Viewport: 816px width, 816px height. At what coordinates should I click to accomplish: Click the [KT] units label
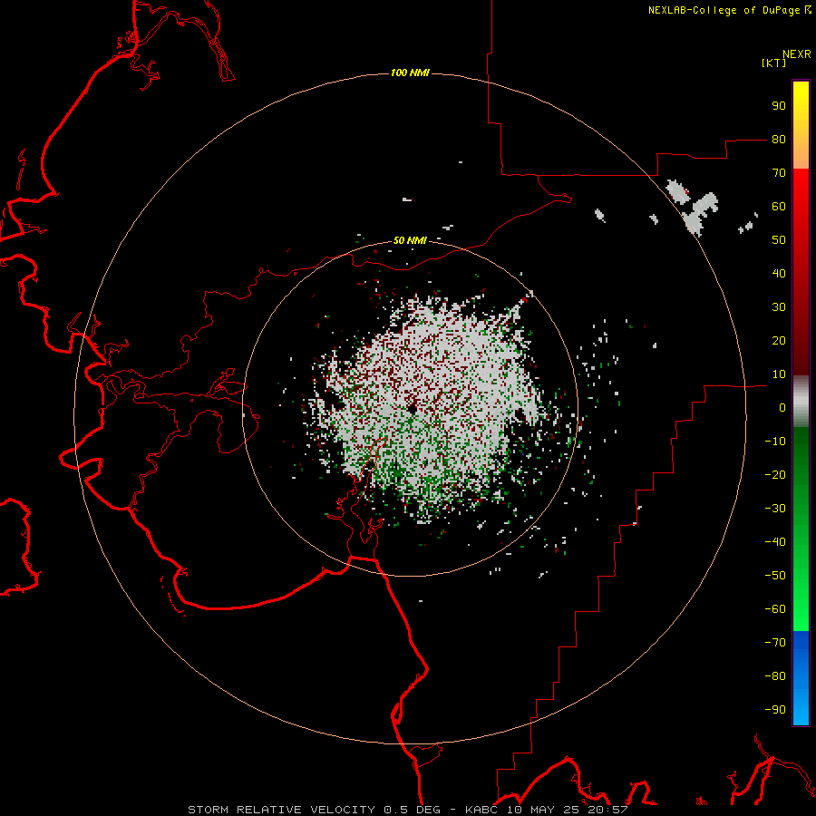tap(773, 63)
